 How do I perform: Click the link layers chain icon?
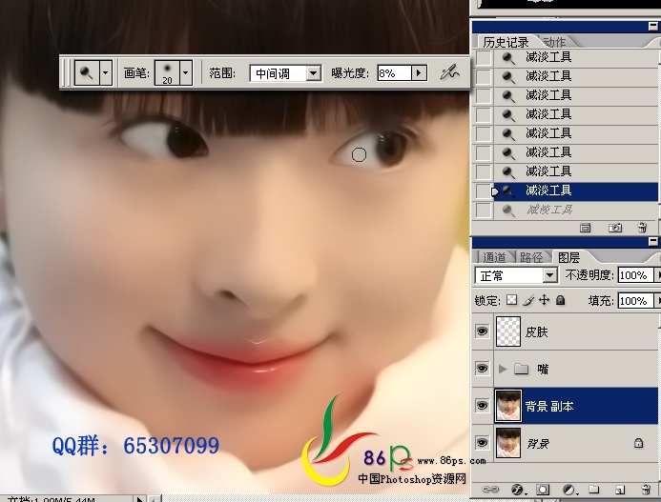[490, 490]
